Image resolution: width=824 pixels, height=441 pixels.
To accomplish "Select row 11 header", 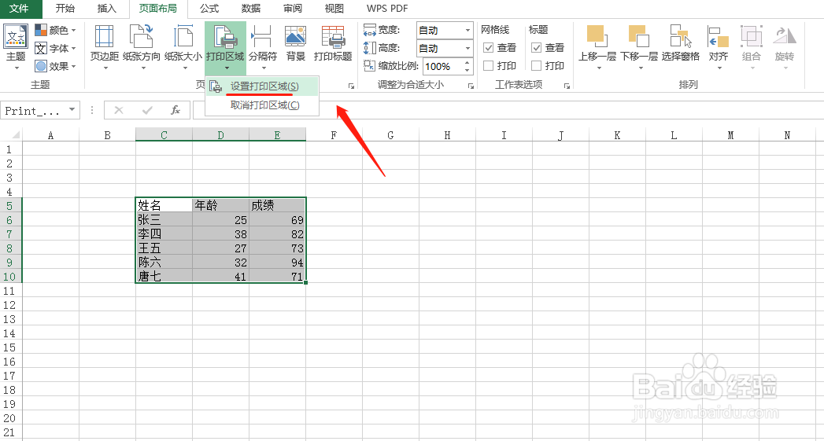I will click(x=11, y=290).
